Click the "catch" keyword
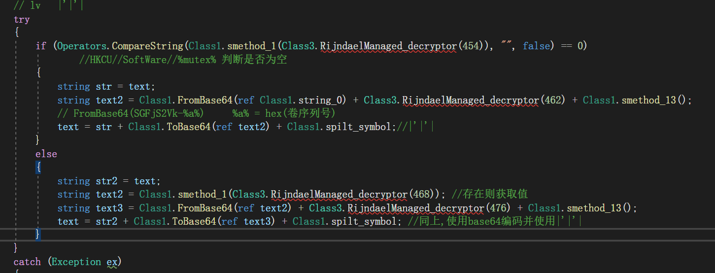Screen dimensions: 715x273 tap(27, 262)
